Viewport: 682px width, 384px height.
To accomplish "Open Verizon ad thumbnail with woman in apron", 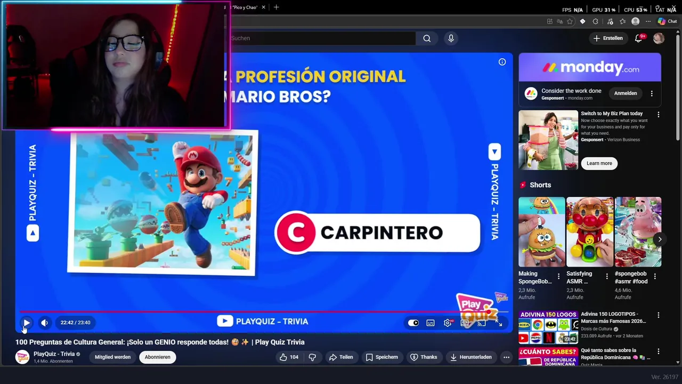I will (548, 140).
